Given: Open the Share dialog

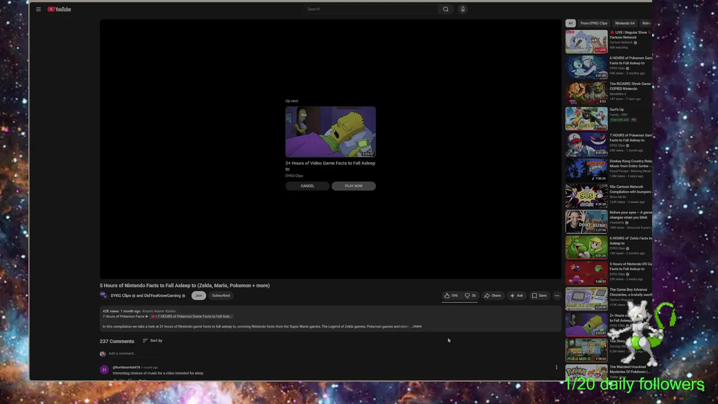Looking at the screenshot, I should [493, 296].
